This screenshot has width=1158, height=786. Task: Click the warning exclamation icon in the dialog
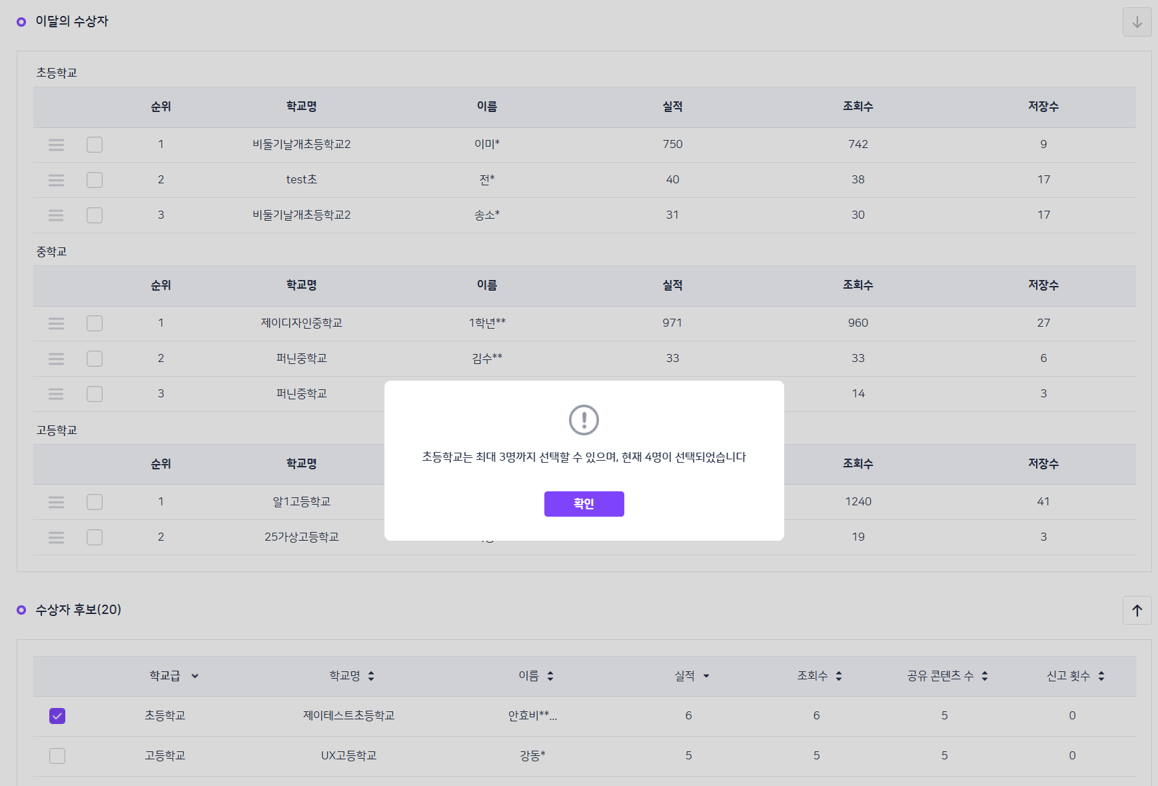point(584,420)
